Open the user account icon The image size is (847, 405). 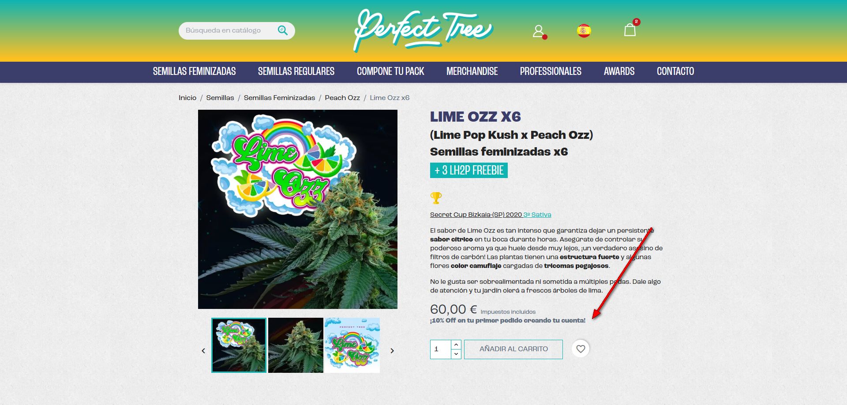(539, 31)
